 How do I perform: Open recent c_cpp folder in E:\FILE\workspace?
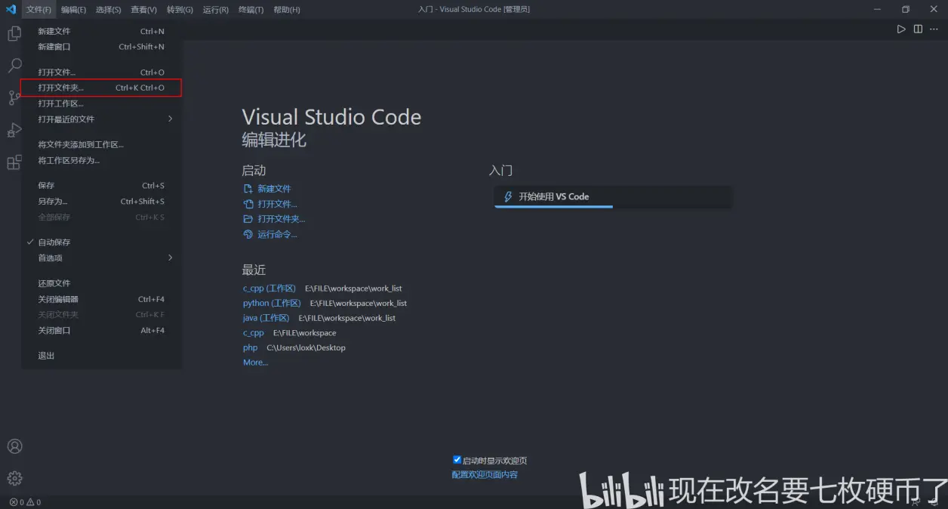(254, 333)
